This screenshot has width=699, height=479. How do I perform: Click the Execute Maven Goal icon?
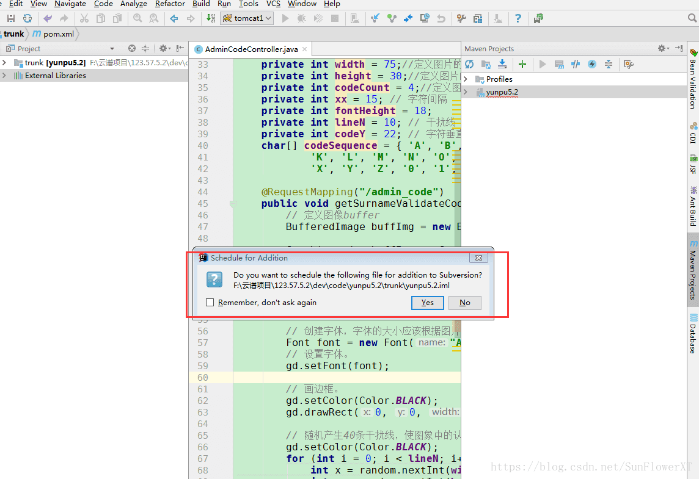click(559, 64)
